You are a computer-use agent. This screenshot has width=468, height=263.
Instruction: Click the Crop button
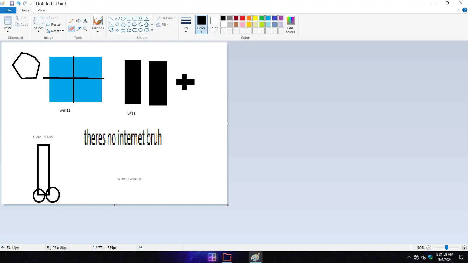point(52,18)
